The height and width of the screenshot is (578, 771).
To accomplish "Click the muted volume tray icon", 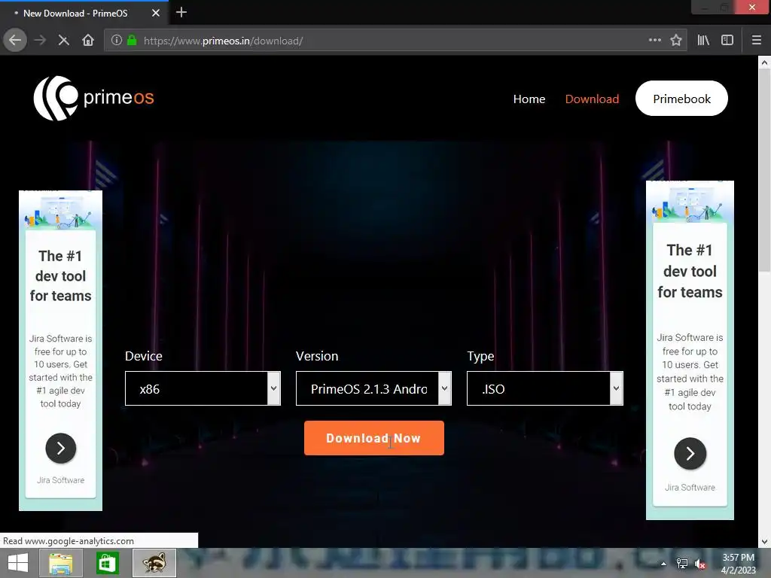I will pos(700,564).
